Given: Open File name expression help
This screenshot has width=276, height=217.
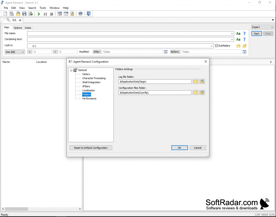Looking at the screenshot, I should pyautogui.click(x=244, y=33).
